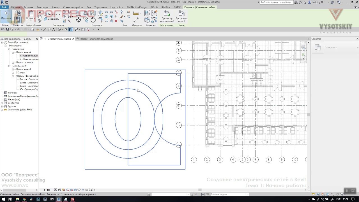Collapse the Освещение tree node
This screenshot has width=359, height=202.
pyautogui.click(x=9, y=49)
